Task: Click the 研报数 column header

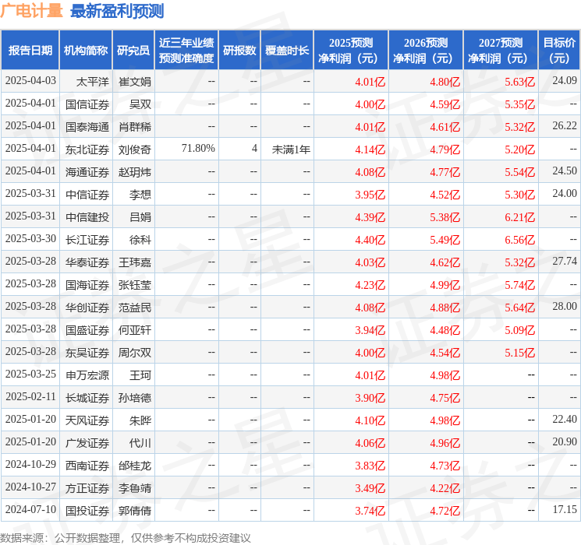Action: 239,51
